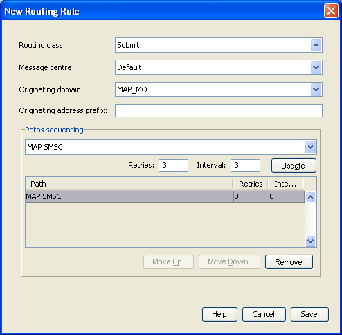Expand the Paths sequencing MAP SMSC dropdown
This screenshot has height=335, width=342.
click(310, 147)
